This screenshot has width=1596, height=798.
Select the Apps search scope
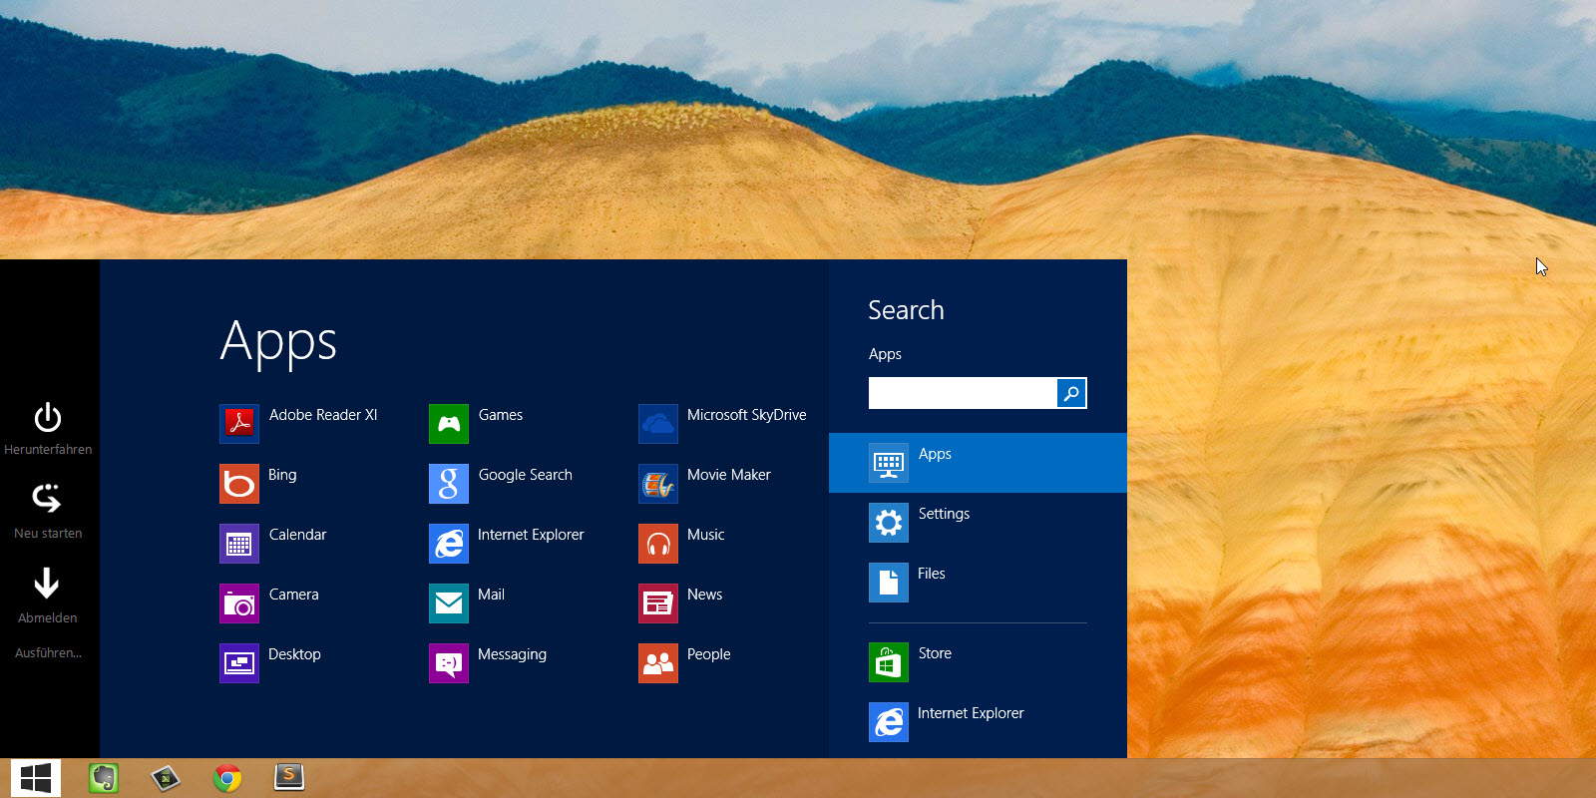(x=978, y=463)
